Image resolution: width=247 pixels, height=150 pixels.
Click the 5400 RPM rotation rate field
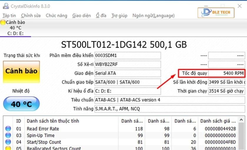226,73
